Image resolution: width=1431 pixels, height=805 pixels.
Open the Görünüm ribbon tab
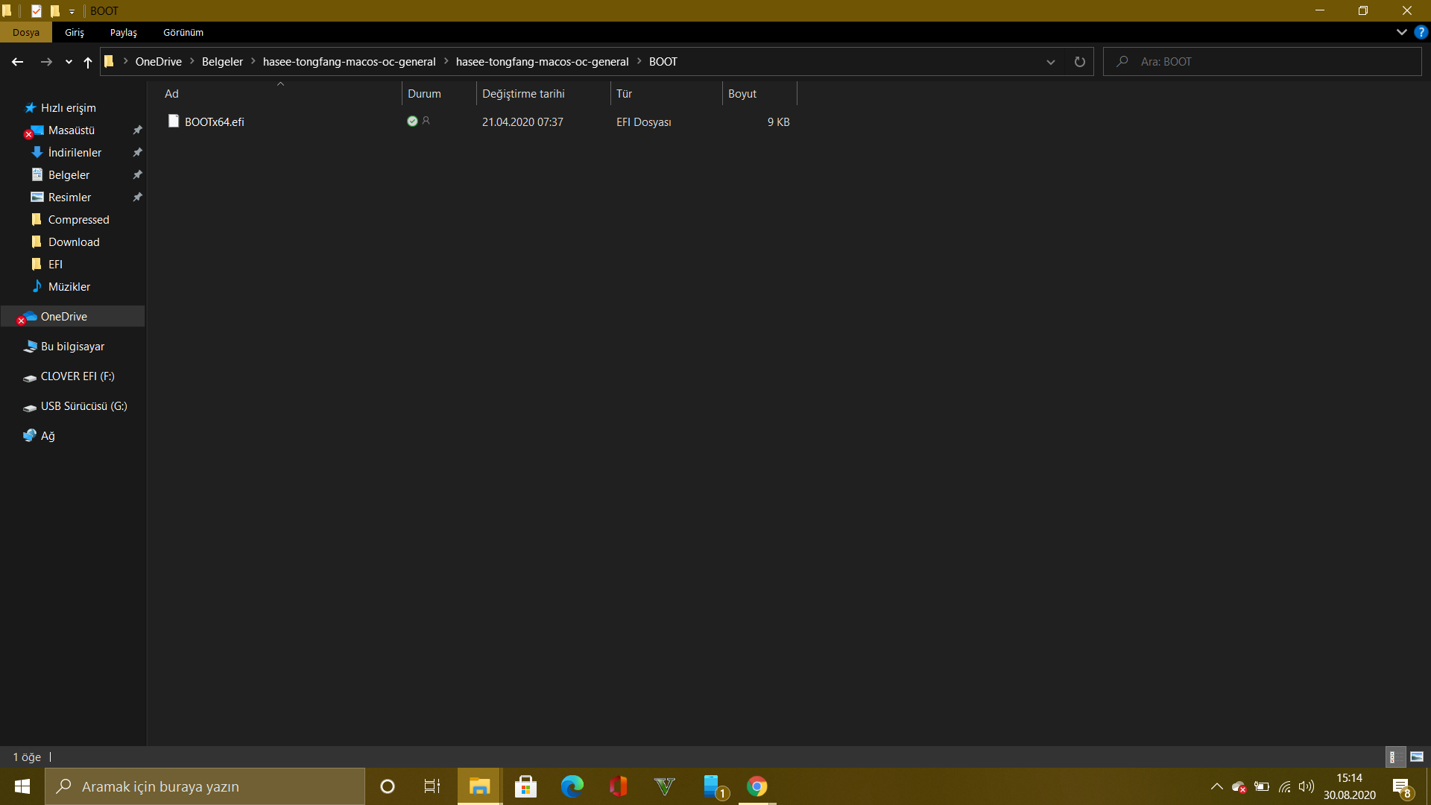[x=183, y=32]
